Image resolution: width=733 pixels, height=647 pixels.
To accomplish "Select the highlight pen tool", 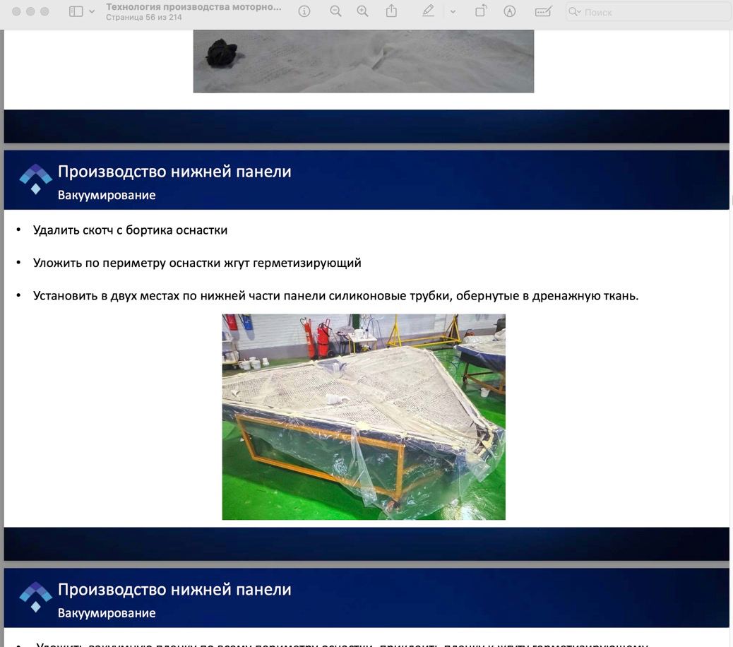I will point(428,11).
